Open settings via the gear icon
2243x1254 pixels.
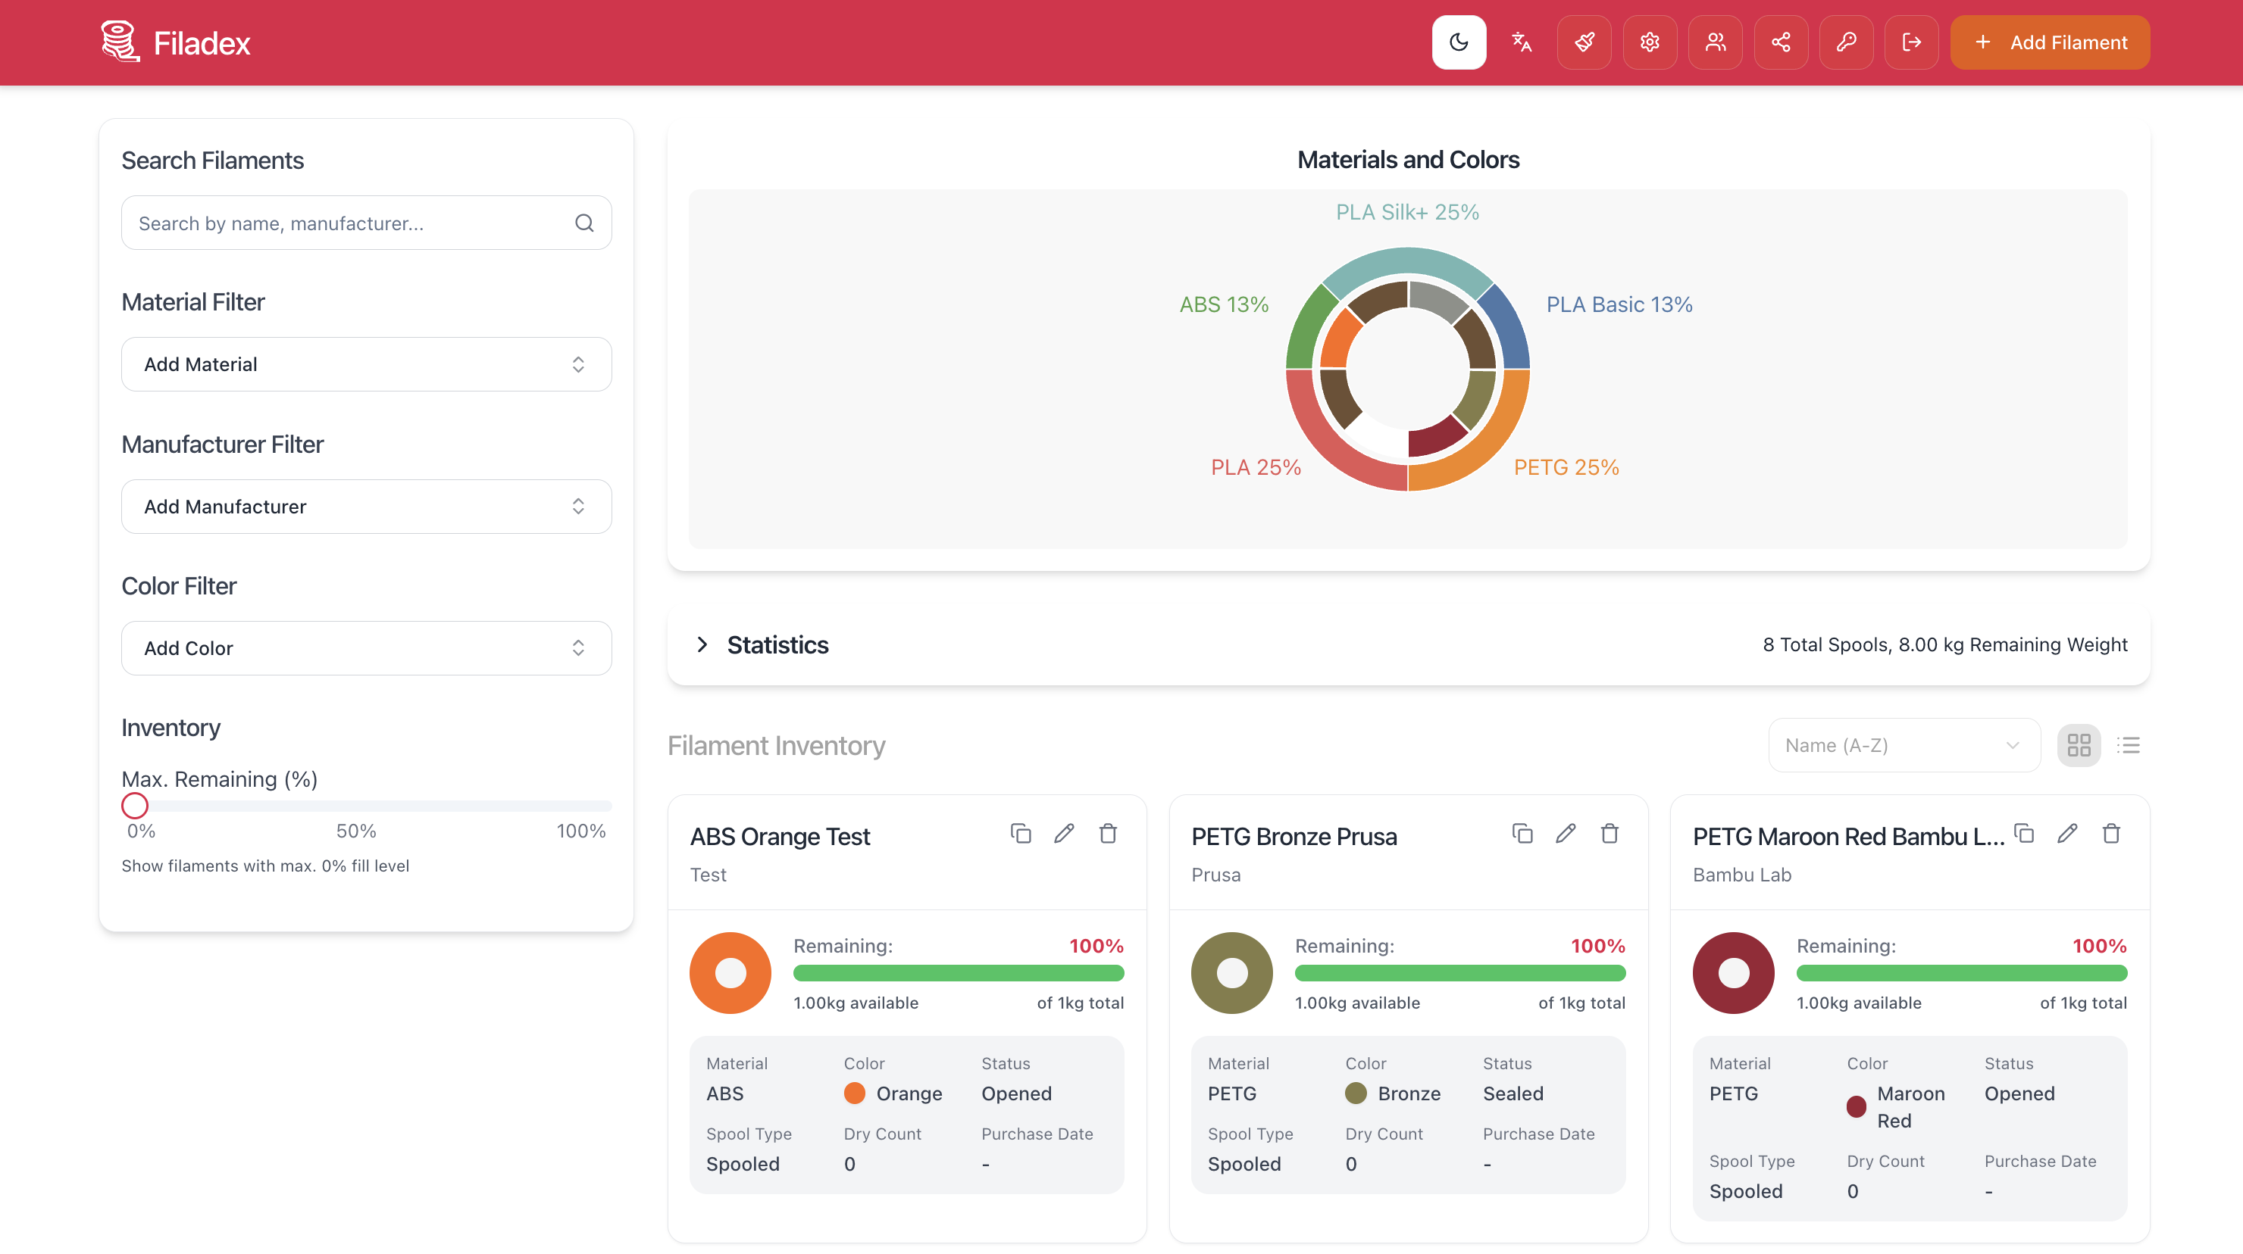(1649, 42)
